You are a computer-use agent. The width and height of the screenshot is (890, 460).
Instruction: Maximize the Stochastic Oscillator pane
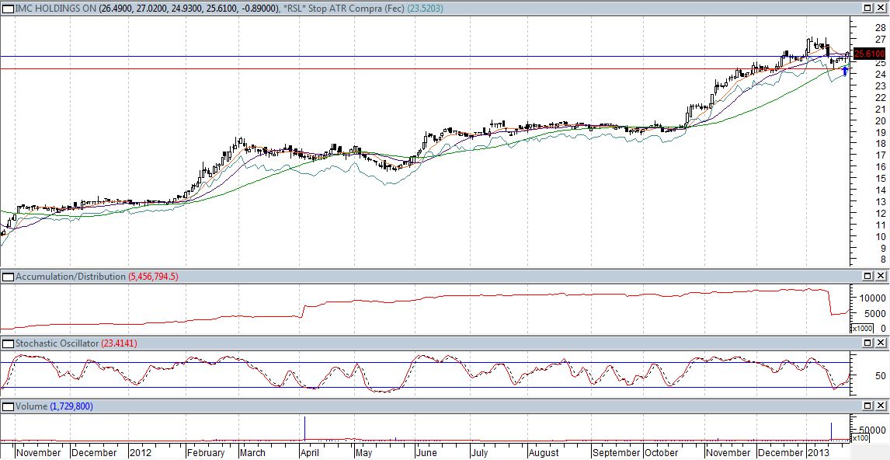869,343
